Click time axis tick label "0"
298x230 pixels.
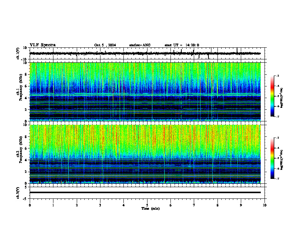pos(30,205)
